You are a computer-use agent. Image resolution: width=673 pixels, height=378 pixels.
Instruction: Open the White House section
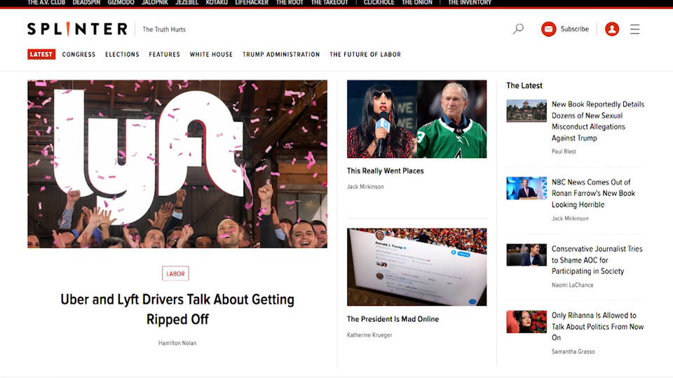coord(211,55)
